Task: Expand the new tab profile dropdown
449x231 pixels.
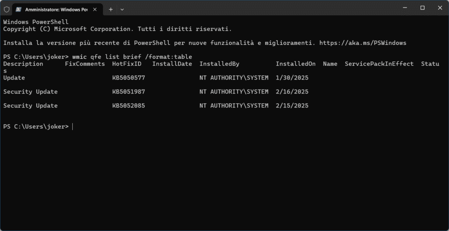Action: pyautogui.click(x=122, y=9)
